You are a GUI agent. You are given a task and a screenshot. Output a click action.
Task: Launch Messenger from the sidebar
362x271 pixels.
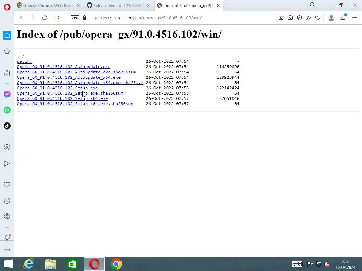point(7,94)
